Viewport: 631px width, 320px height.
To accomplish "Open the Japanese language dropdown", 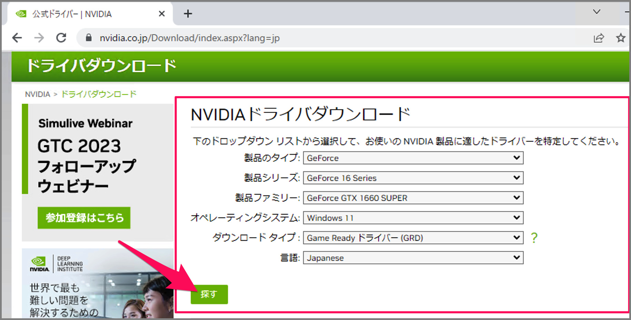I will pyautogui.click(x=412, y=258).
